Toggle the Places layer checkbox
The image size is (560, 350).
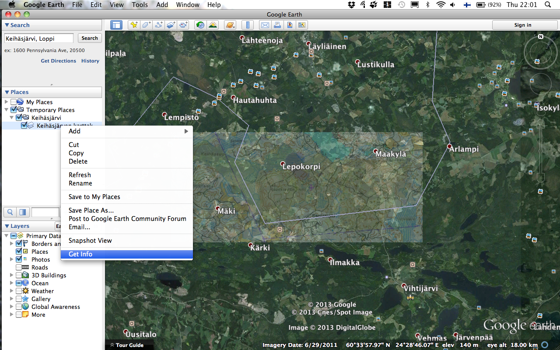click(19, 252)
